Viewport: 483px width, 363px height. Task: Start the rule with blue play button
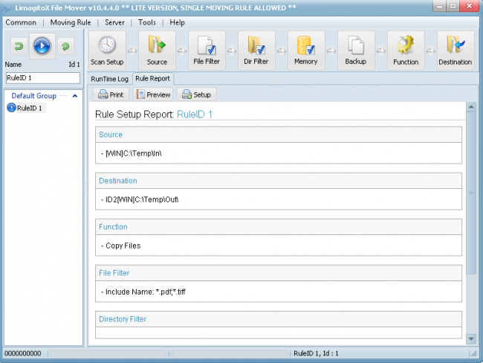click(x=42, y=46)
